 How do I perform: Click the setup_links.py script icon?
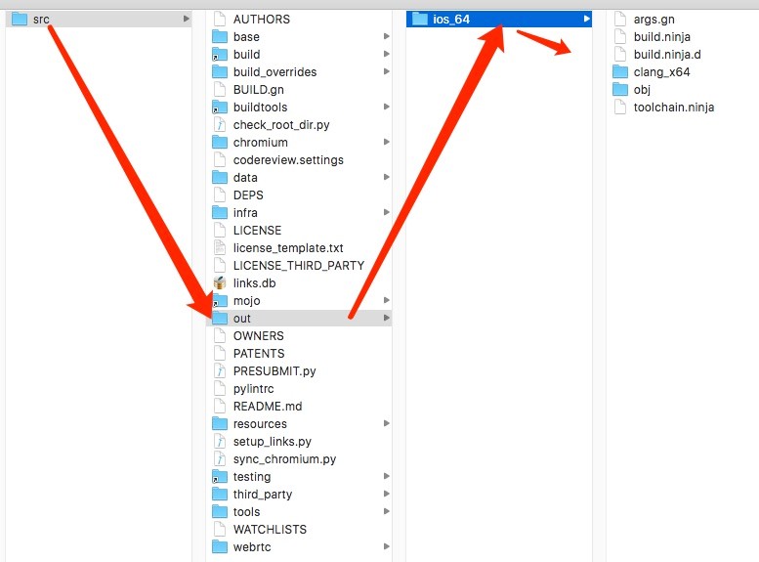pyautogui.click(x=220, y=442)
